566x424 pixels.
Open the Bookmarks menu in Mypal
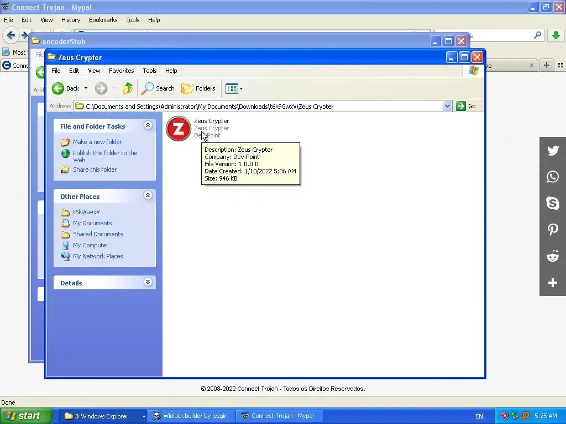point(103,20)
